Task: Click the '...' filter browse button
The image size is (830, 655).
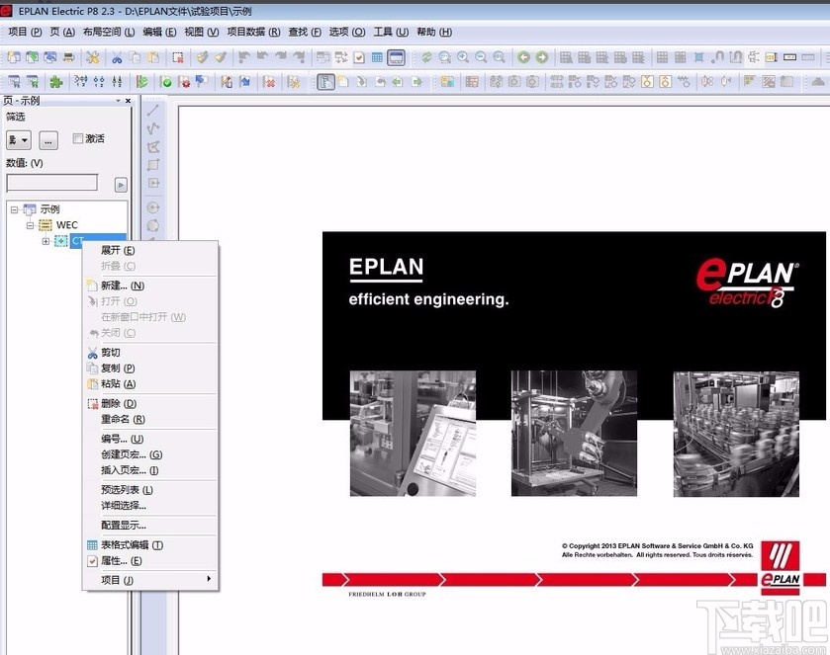Action: pyautogui.click(x=48, y=140)
